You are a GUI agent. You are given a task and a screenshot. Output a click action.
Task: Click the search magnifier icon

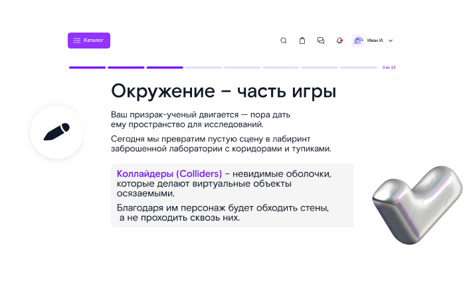pyautogui.click(x=284, y=41)
